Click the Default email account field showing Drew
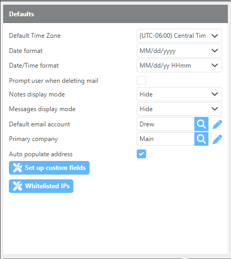The height and width of the screenshot is (259, 231). [x=166, y=124]
